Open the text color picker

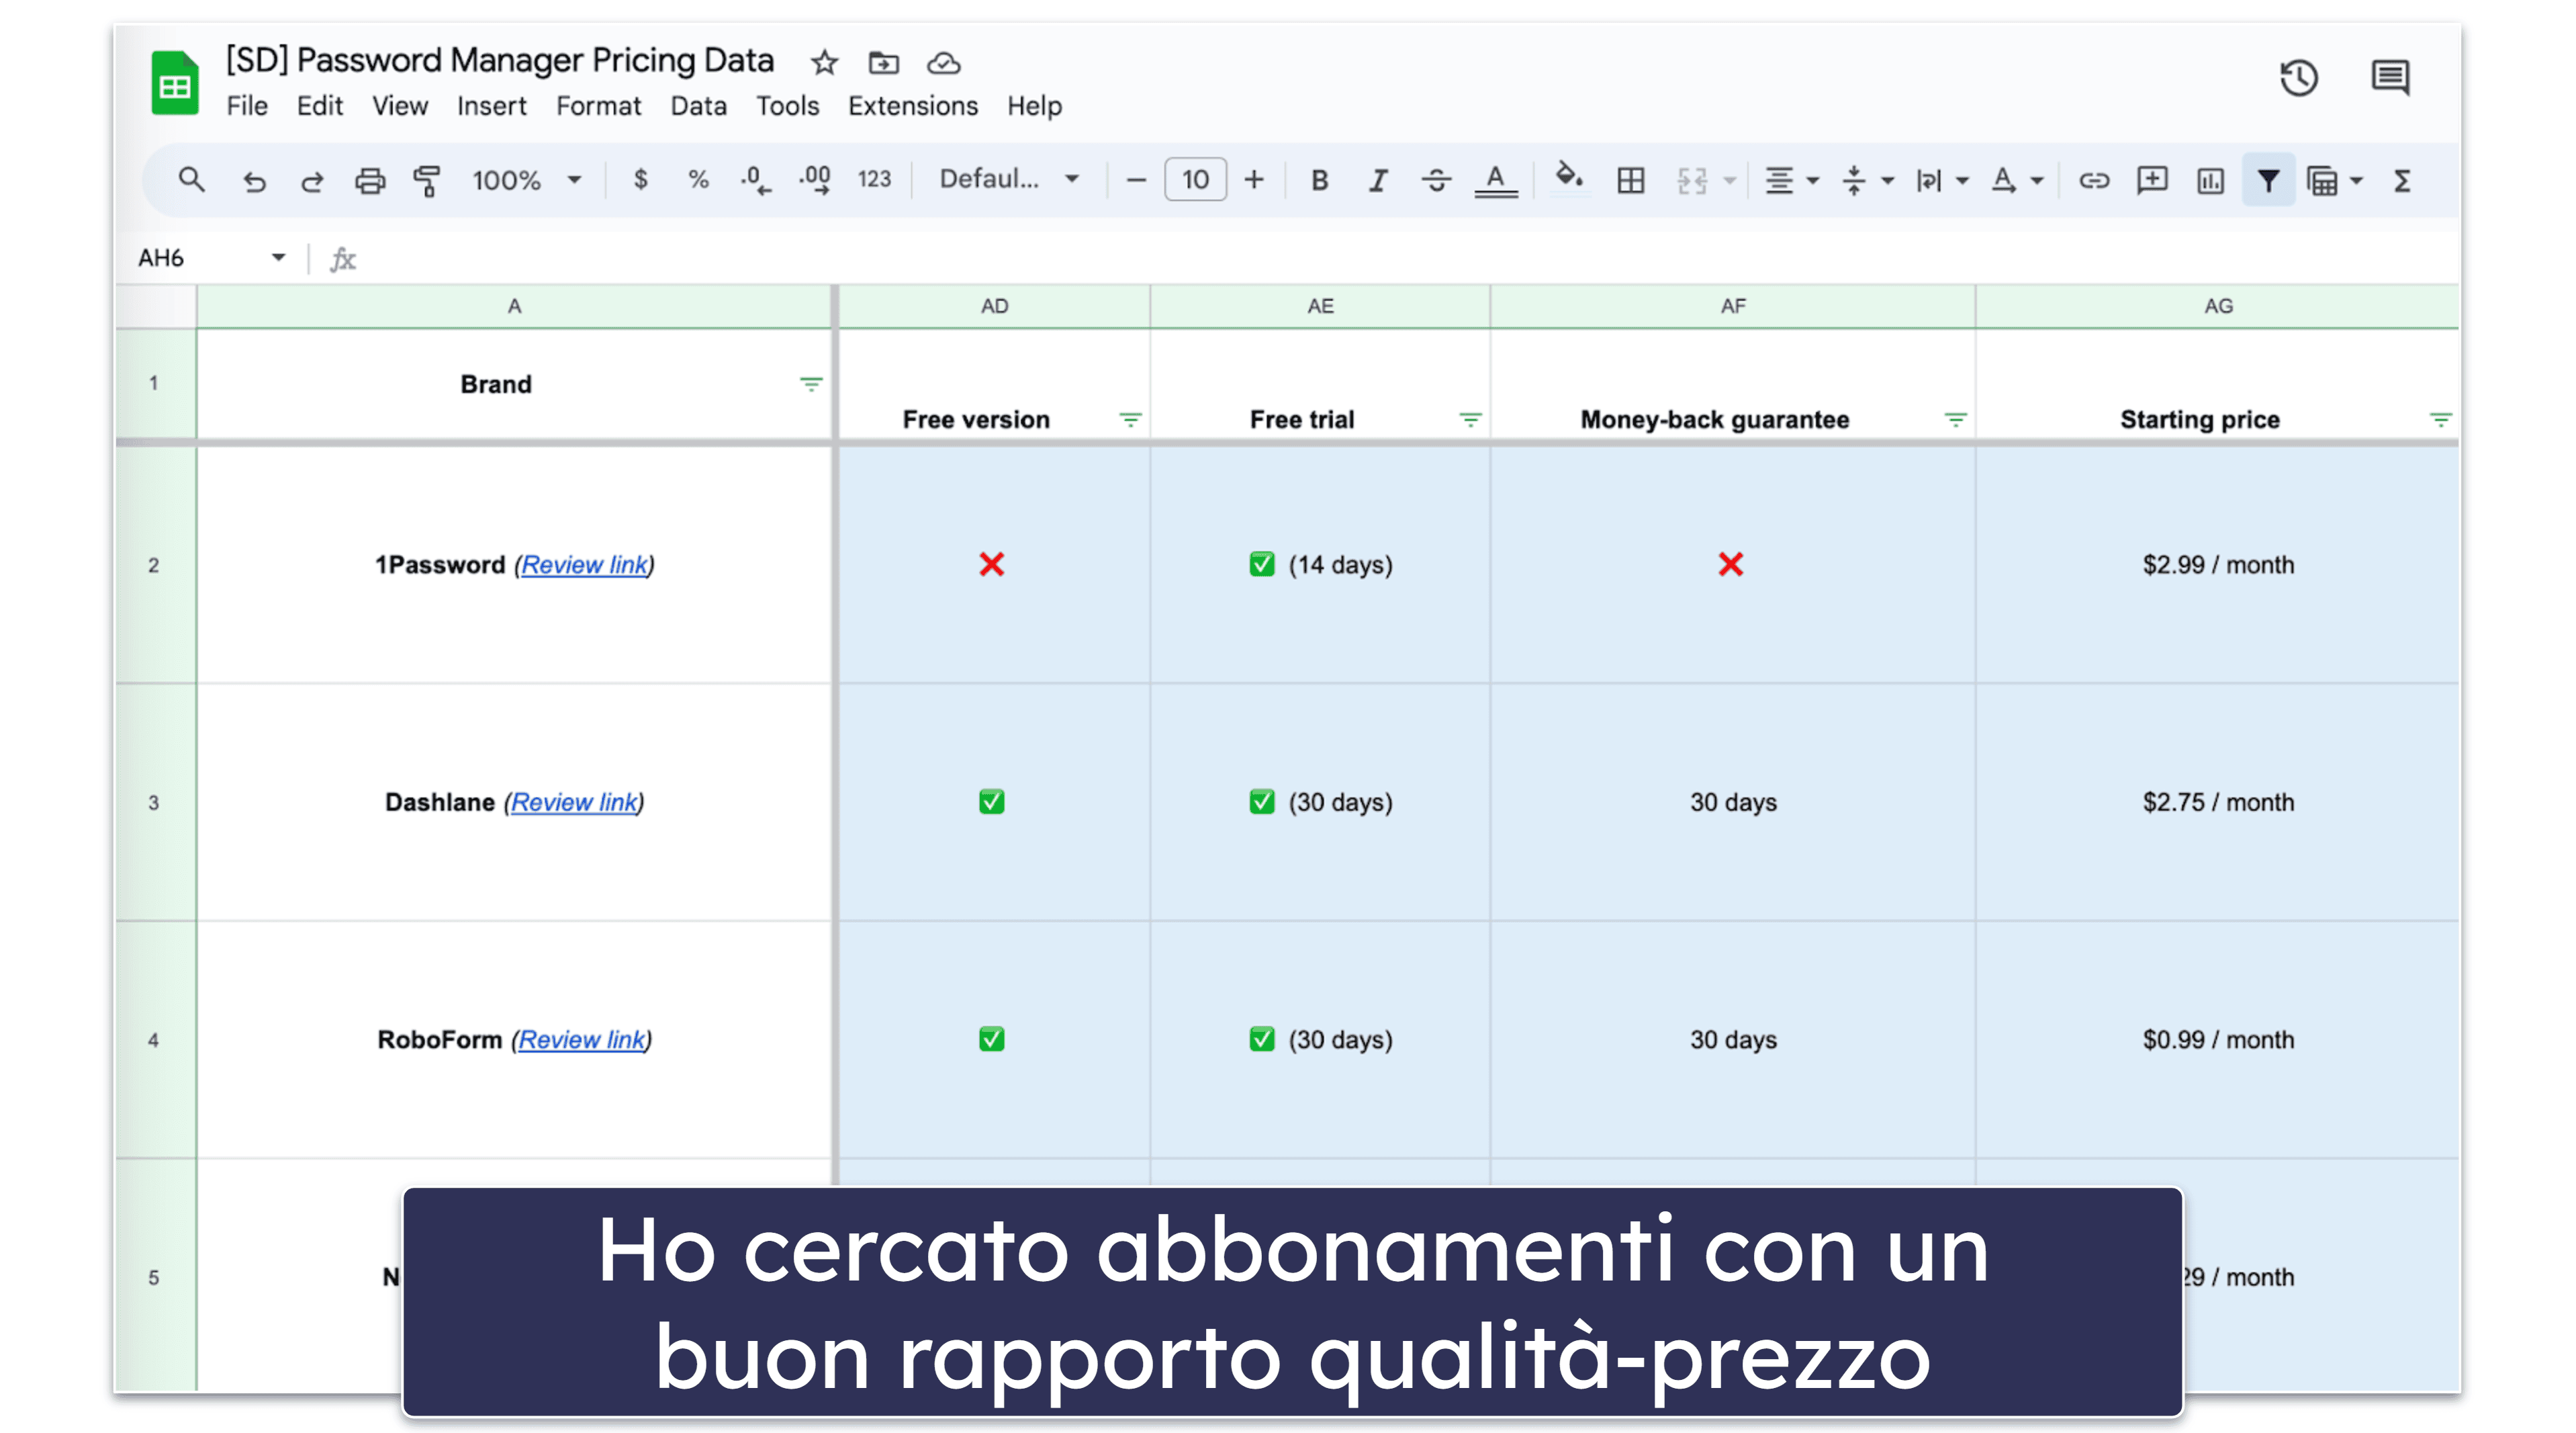pos(1495,181)
